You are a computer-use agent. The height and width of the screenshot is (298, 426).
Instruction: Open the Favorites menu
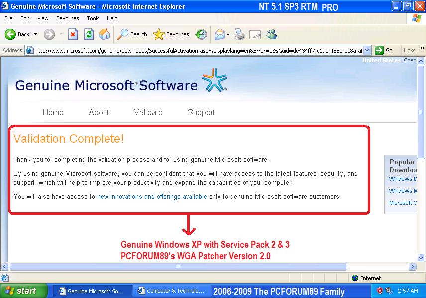67,18
